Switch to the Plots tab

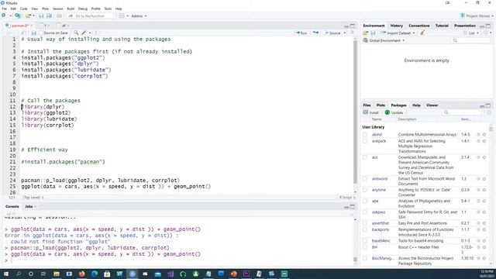pos(381,105)
